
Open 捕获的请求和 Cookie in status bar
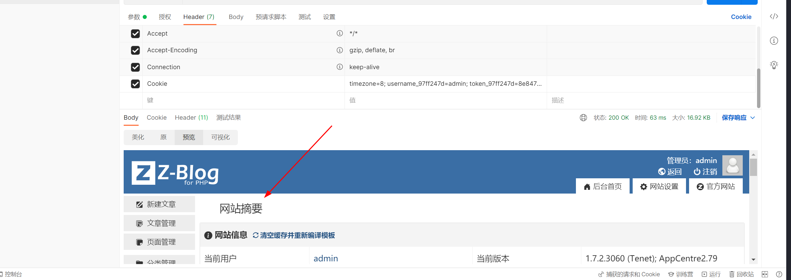629,274
